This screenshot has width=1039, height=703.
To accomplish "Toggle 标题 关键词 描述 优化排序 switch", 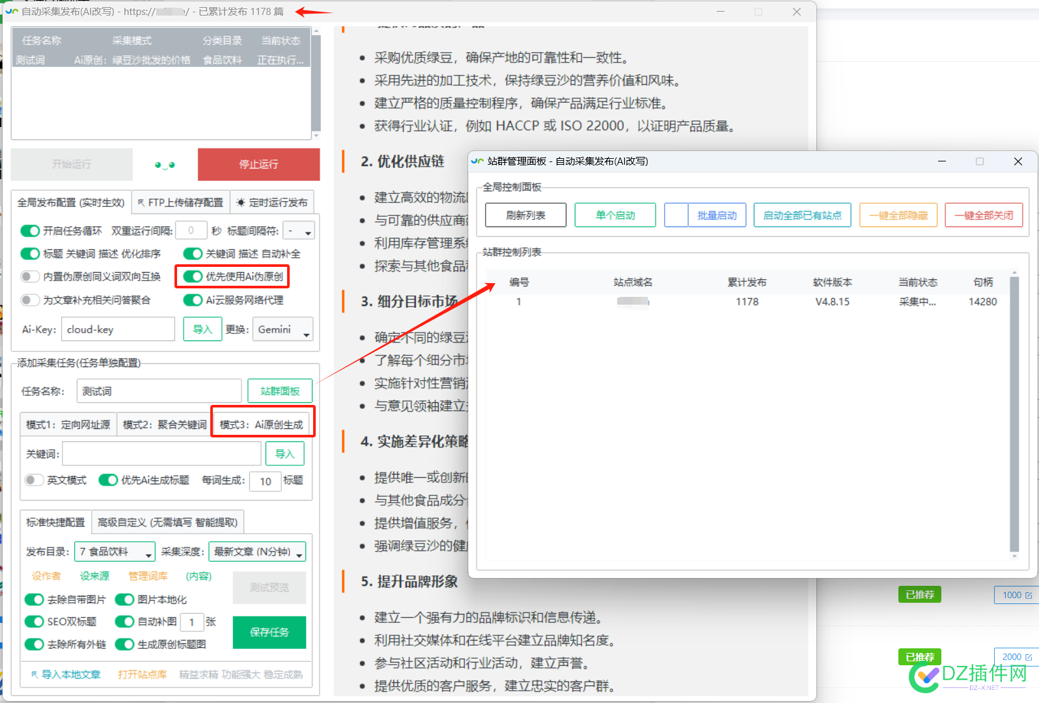I will 30,253.
